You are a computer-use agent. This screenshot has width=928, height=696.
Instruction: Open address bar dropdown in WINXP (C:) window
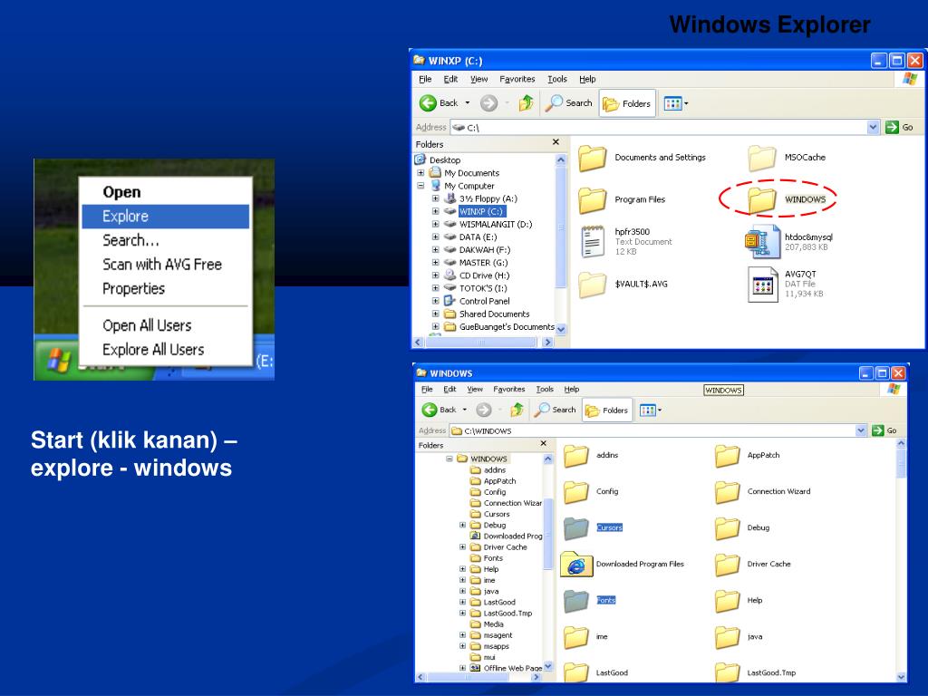(x=873, y=127)
